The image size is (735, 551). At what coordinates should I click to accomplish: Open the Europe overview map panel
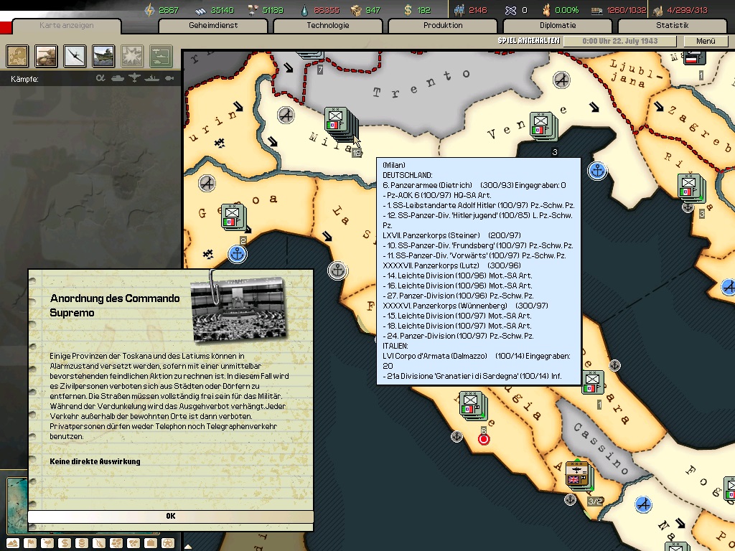[x=17, y=56]
